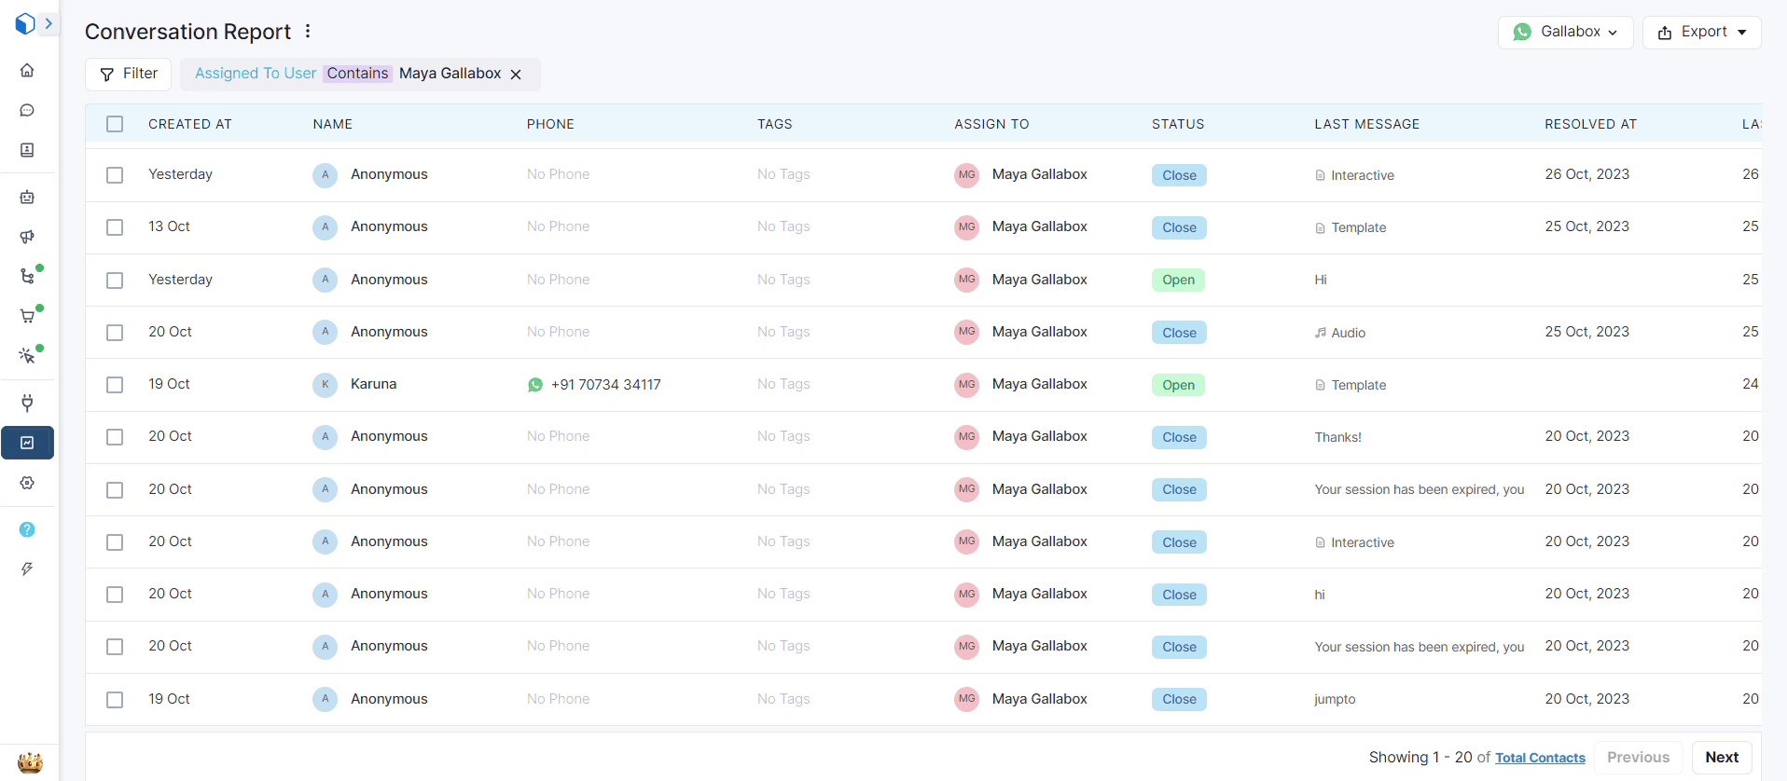Image resolution: width=1787 pixels, height=781 pixels.
Task: Check the Karuna row checkbox
Action: 115,385
